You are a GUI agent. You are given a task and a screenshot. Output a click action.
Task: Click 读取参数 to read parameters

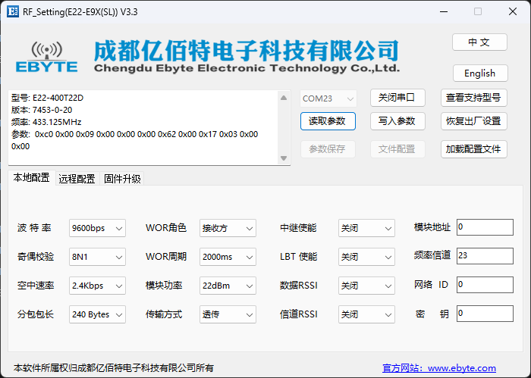pos(327,121)
